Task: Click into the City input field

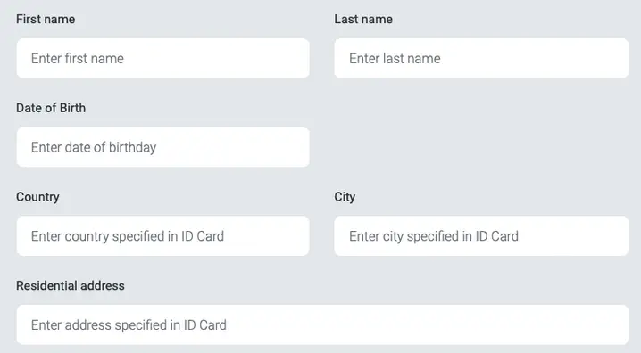Action: pos(481,236)
